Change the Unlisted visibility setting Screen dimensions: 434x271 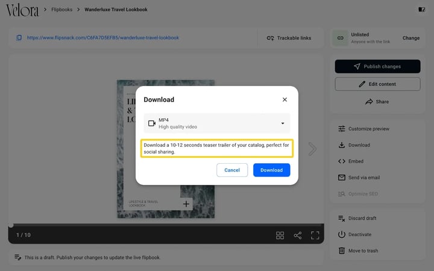[411, 38]
